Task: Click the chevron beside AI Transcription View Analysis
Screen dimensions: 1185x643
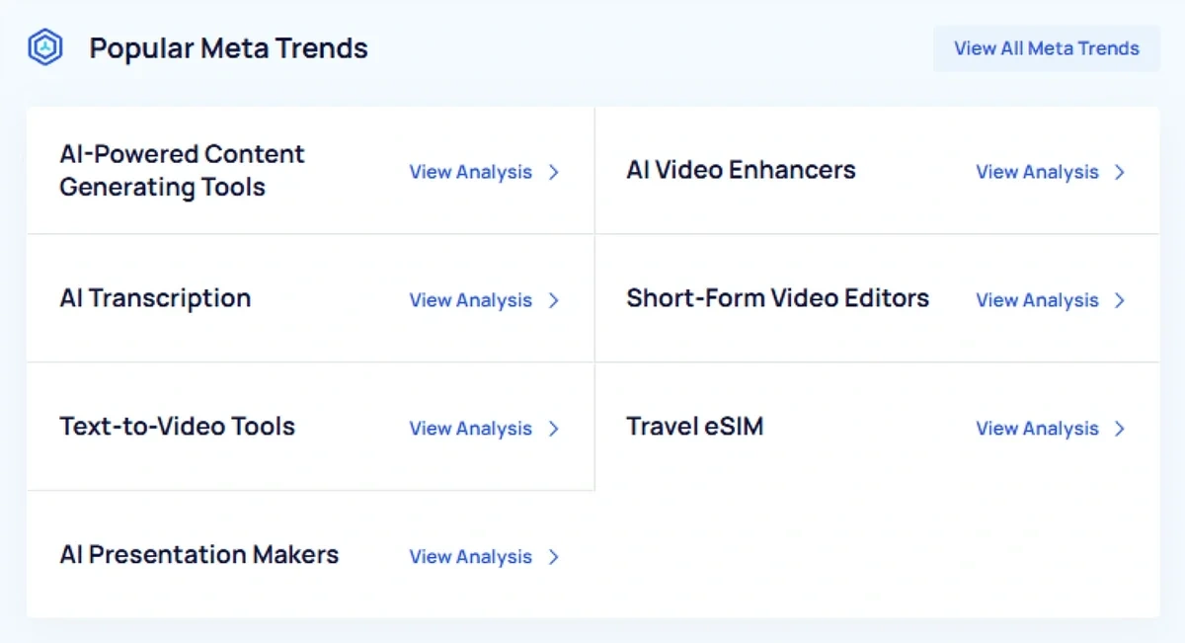Action: 555,300
